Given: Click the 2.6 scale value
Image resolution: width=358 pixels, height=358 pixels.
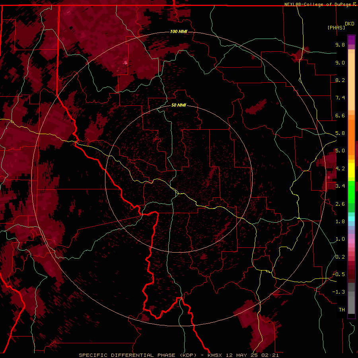Looking at the screenshot, I should pyautogui.click(x=340, y=204).
